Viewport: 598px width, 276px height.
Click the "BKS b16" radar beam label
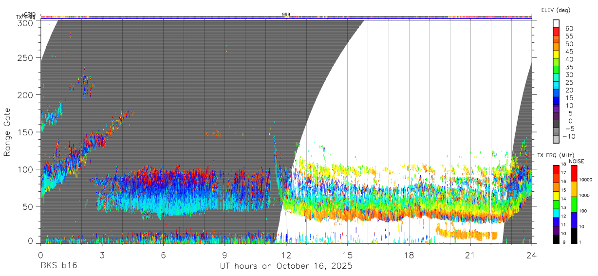click(x=58, y=266)
